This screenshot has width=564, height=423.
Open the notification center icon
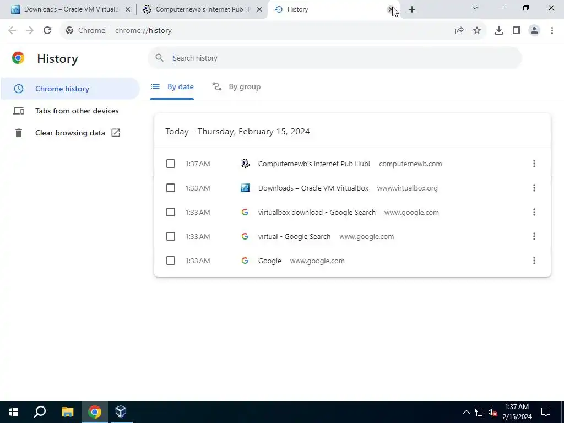(546, 412)
